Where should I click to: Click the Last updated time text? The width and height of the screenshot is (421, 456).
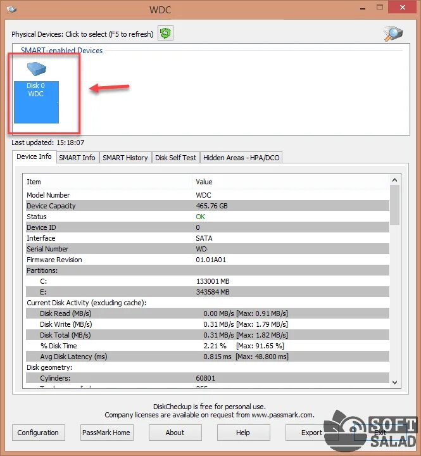[48, 142]
